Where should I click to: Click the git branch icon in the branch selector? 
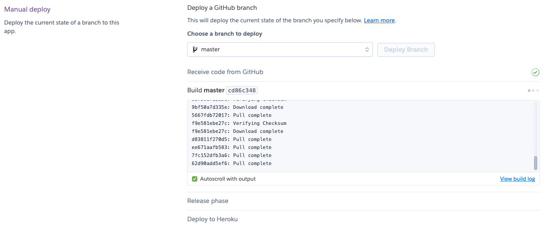(x=195, y=50)
